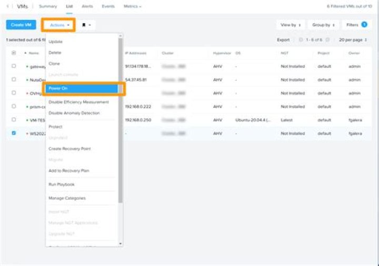Collapse the Actions dropdown

point(58,25)
